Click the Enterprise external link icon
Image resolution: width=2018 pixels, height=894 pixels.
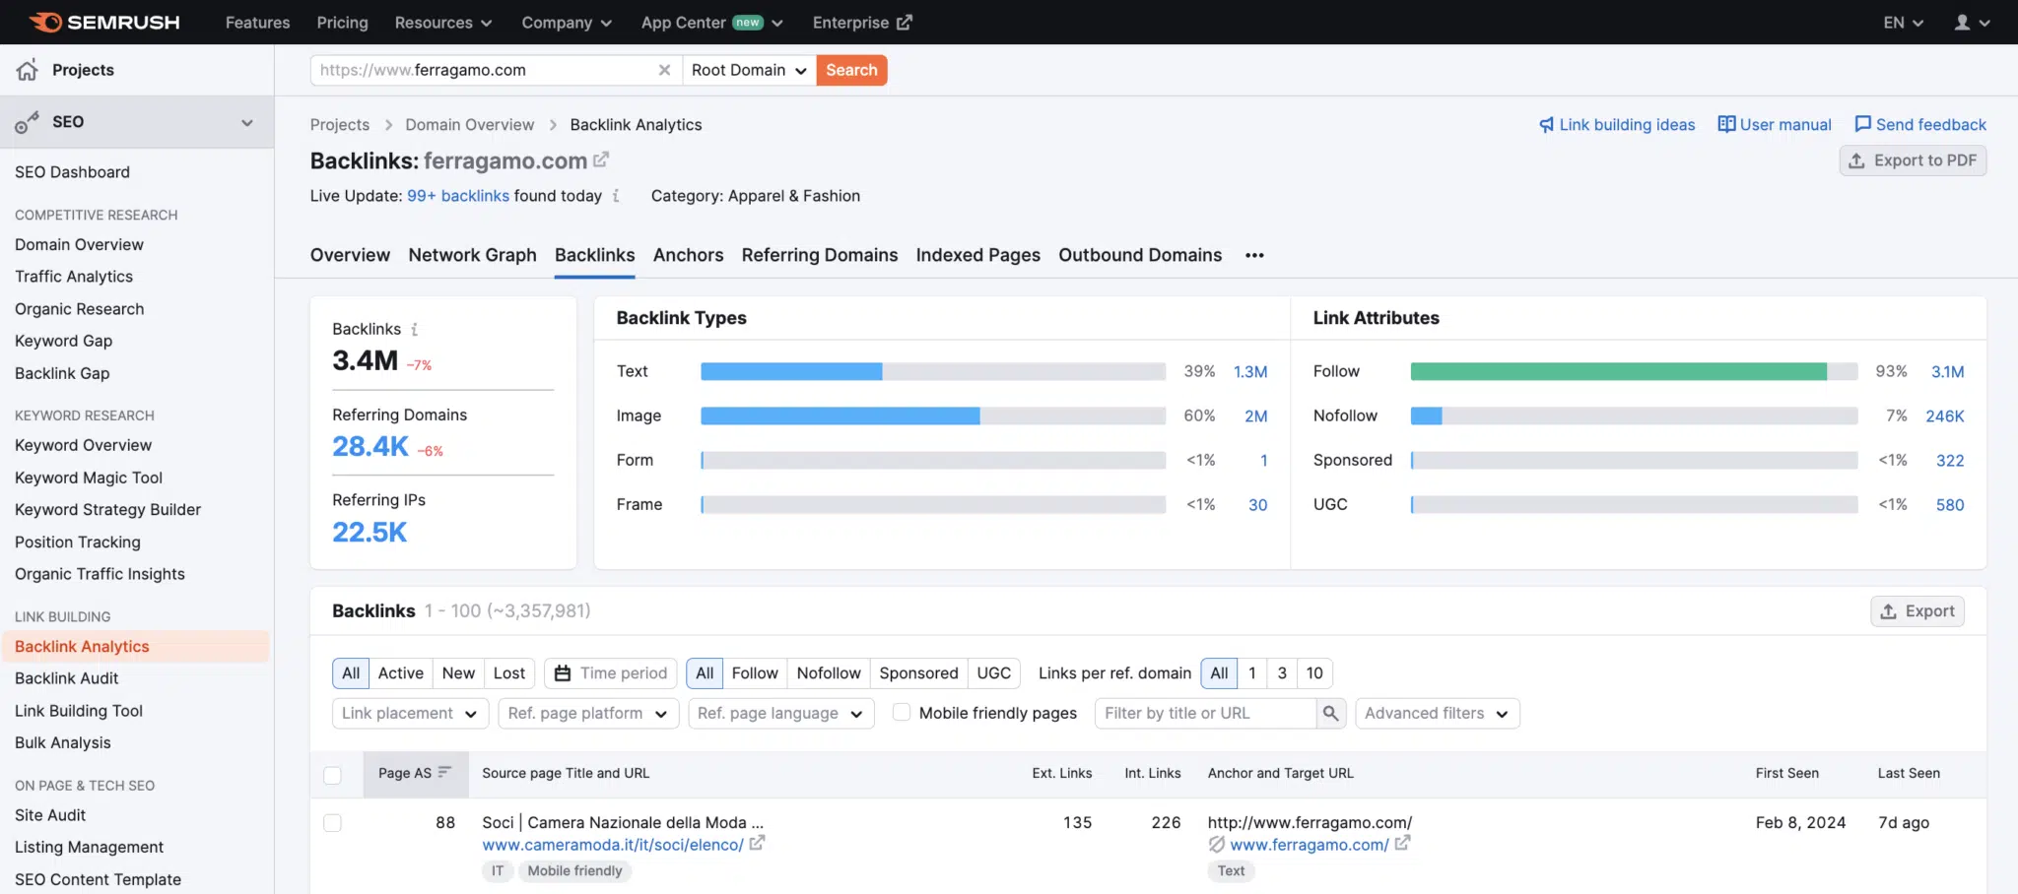(x=905, y=22)
